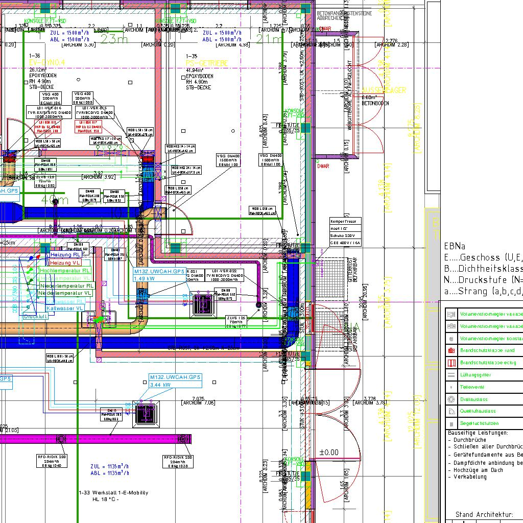This screenshot has width=523, height=523.
Task: Click the Bauseitige Leistungen notes heading
Action: [478, 433]
